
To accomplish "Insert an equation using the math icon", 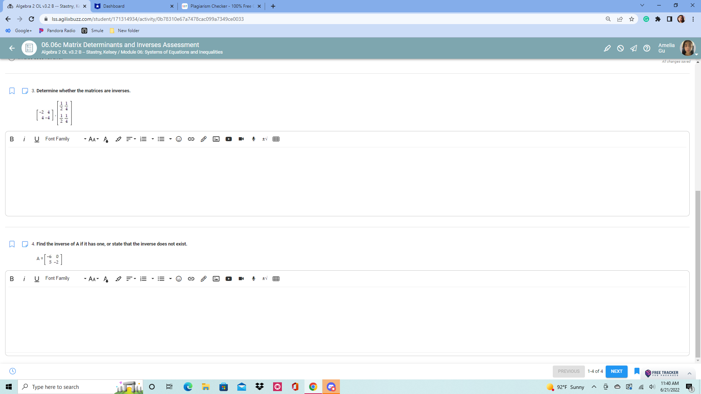I will tap(264, 139).
